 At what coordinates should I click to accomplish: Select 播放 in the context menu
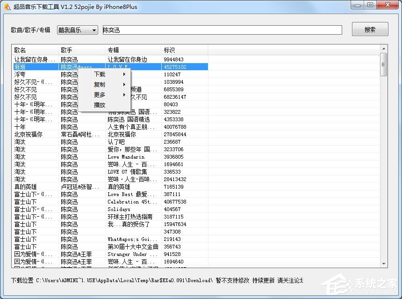point(100,105)
